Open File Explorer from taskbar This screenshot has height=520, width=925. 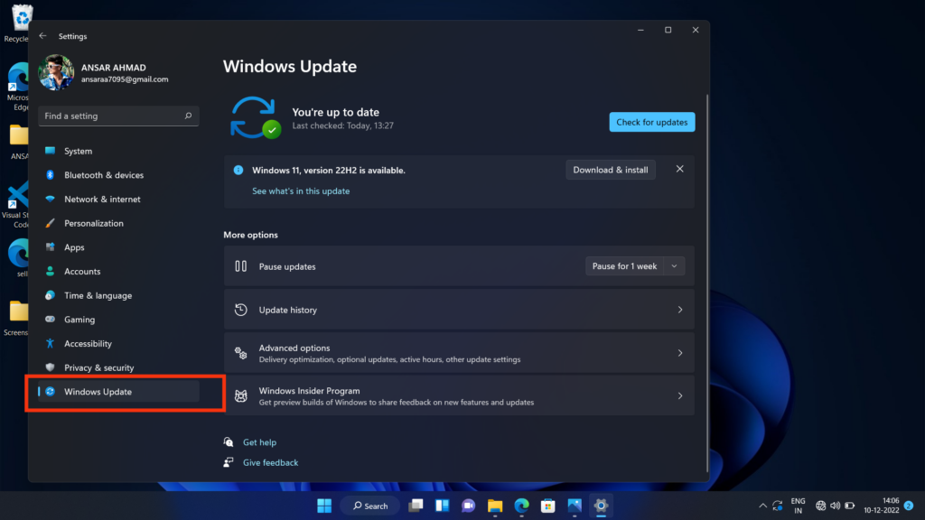tap(495, 506)
